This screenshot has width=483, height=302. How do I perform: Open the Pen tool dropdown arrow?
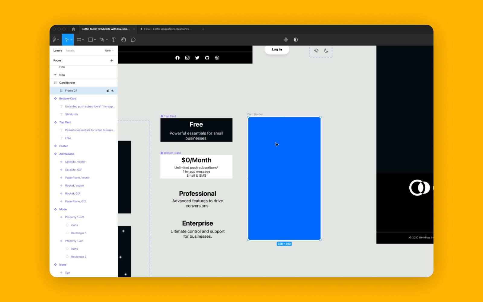click(107, 40)
